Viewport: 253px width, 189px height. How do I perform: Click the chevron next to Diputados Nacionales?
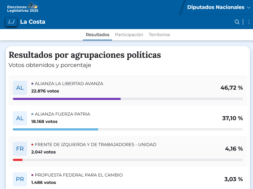248,7
